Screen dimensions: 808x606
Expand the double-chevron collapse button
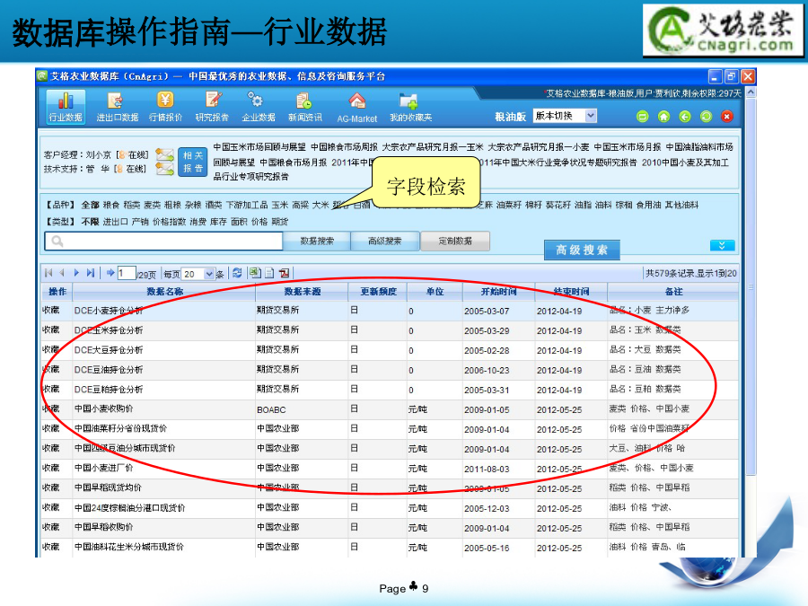722,245
